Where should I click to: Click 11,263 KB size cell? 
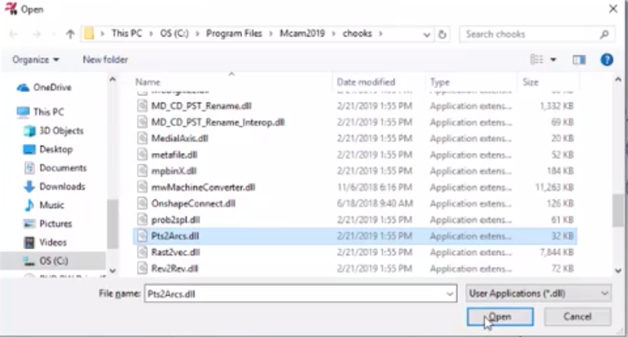pyautogui.click(x=555, y=187)
